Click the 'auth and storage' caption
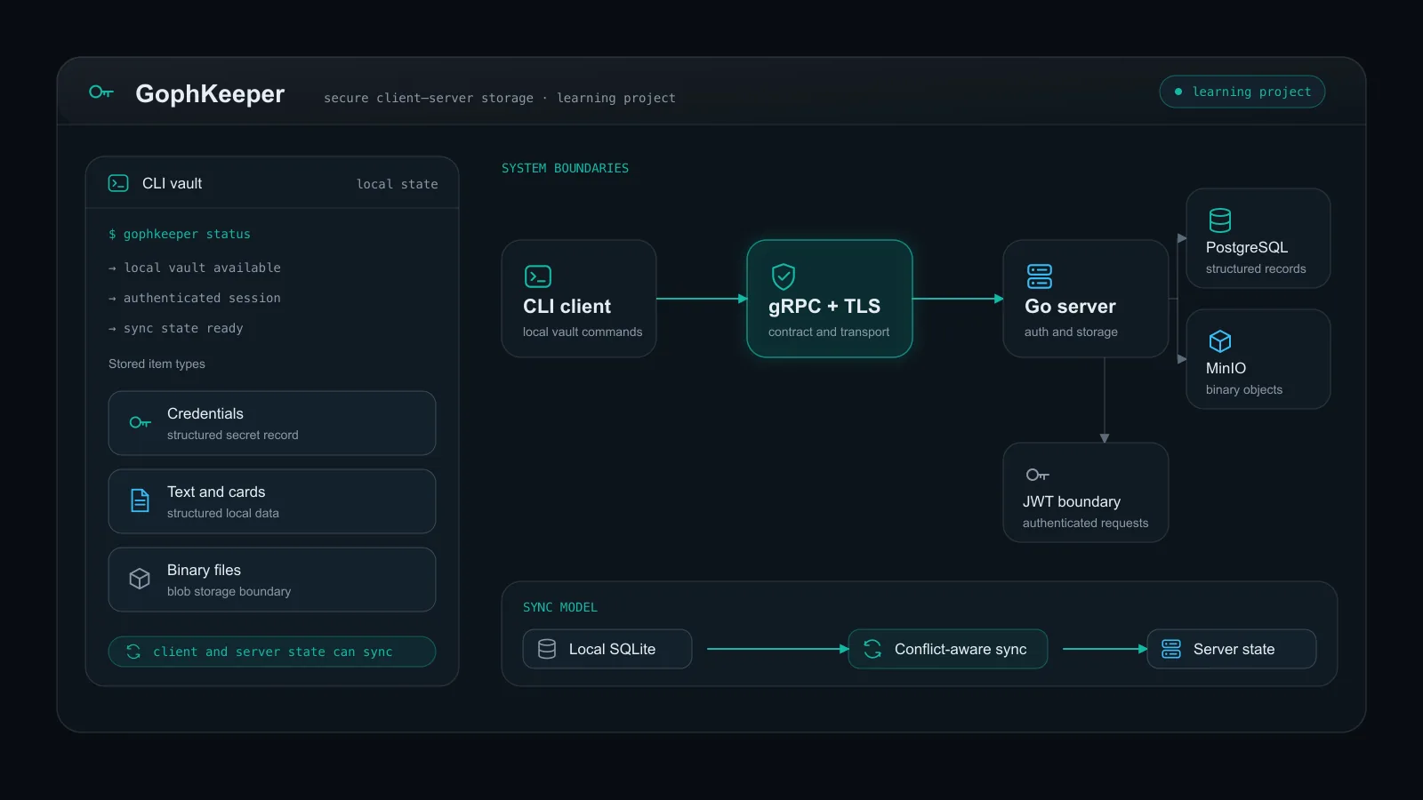 click(x=1071, y=332)
